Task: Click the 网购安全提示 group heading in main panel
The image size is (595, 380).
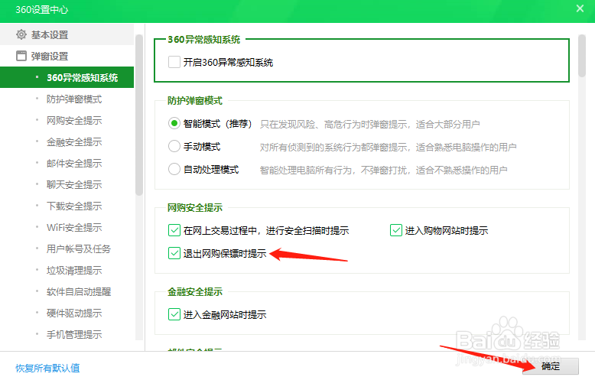Action: click(195, 207)
